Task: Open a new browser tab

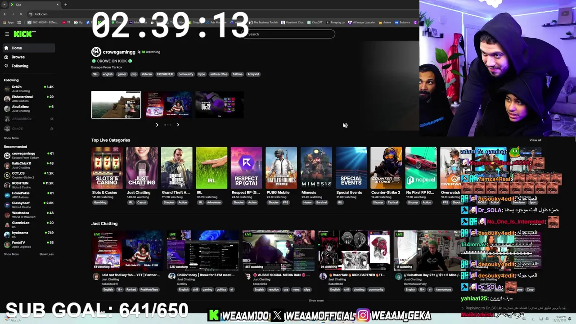Action: pos(66,4)
